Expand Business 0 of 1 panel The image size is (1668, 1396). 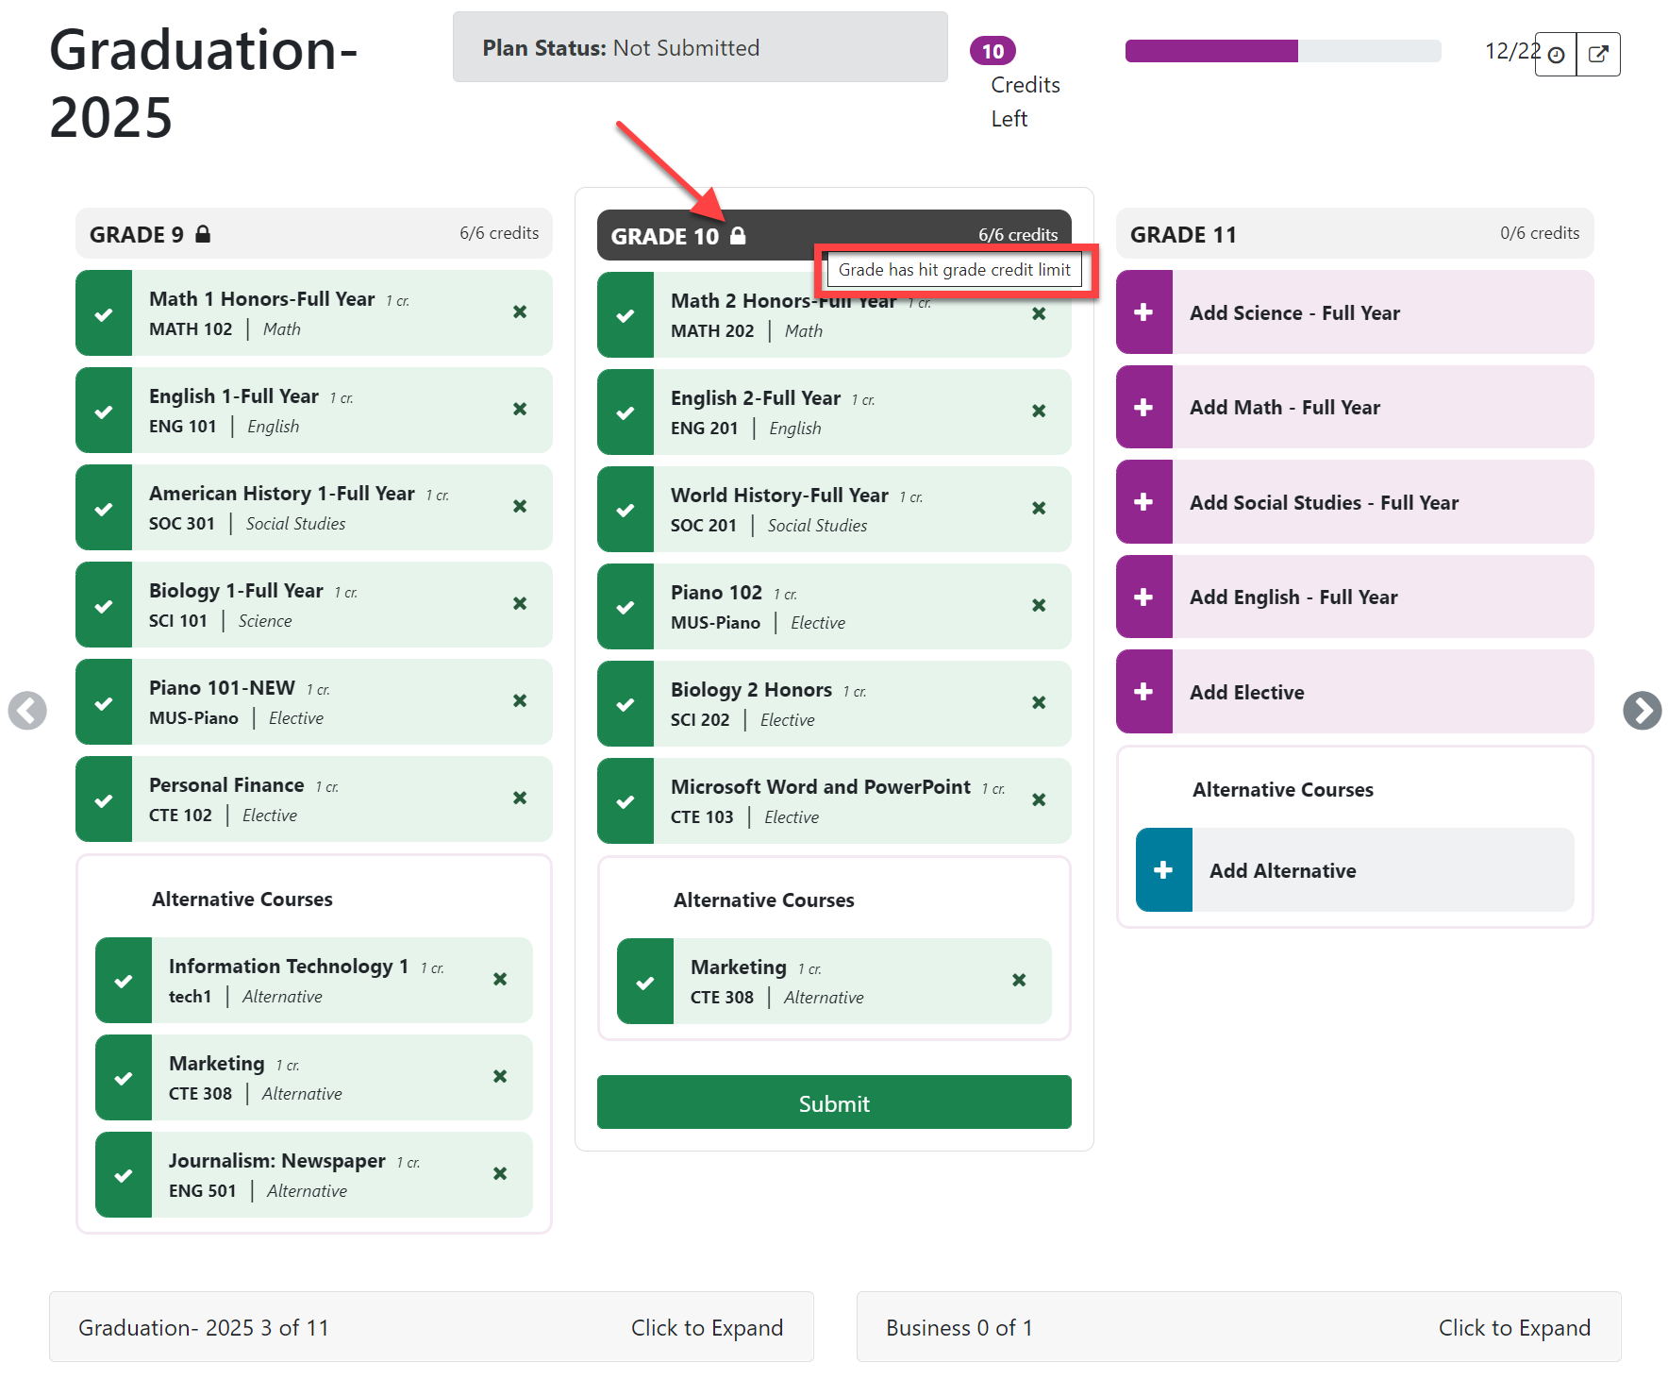tap(1239, 1327)
